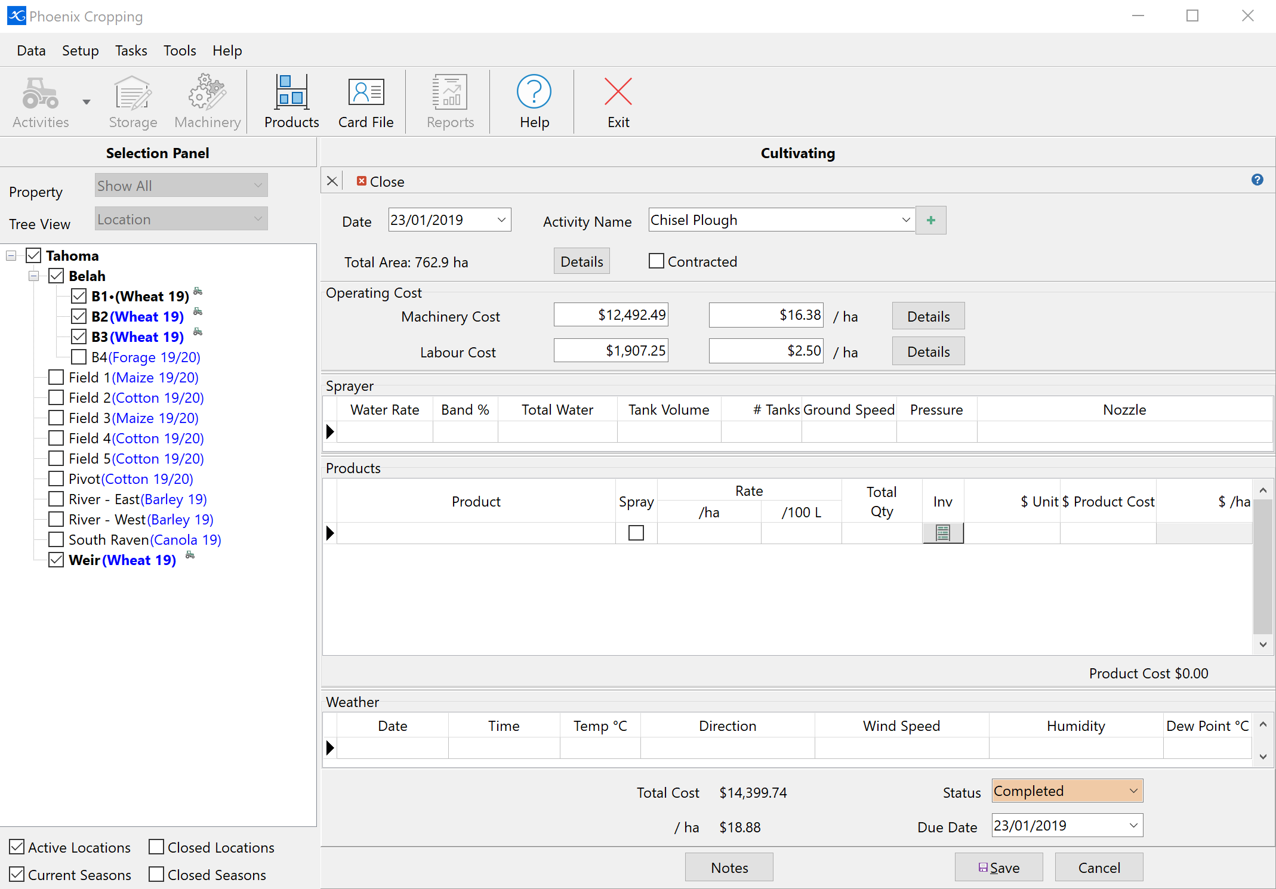Check the B4 Forage 19/20 checkbox
The height and width of the screenshot is (889, 1276).
coord(79,357)
